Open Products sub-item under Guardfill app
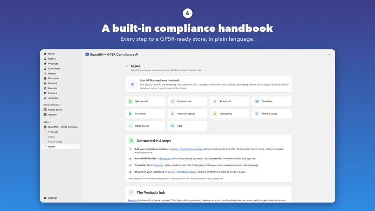Screen dimensions: 375x211 [53, 132]
